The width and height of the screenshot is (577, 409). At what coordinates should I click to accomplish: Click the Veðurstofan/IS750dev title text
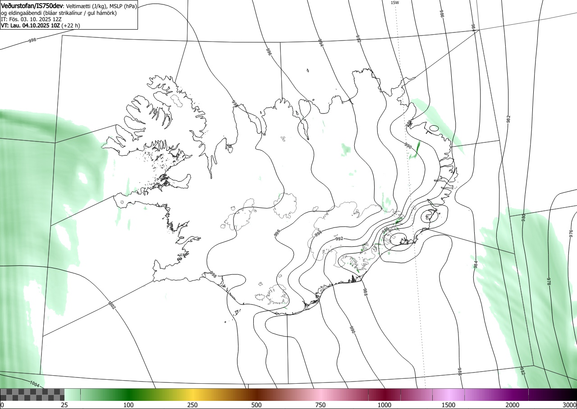[32, 5]
